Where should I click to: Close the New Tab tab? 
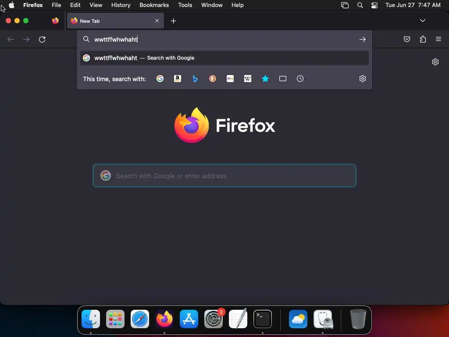coord(157,21)
